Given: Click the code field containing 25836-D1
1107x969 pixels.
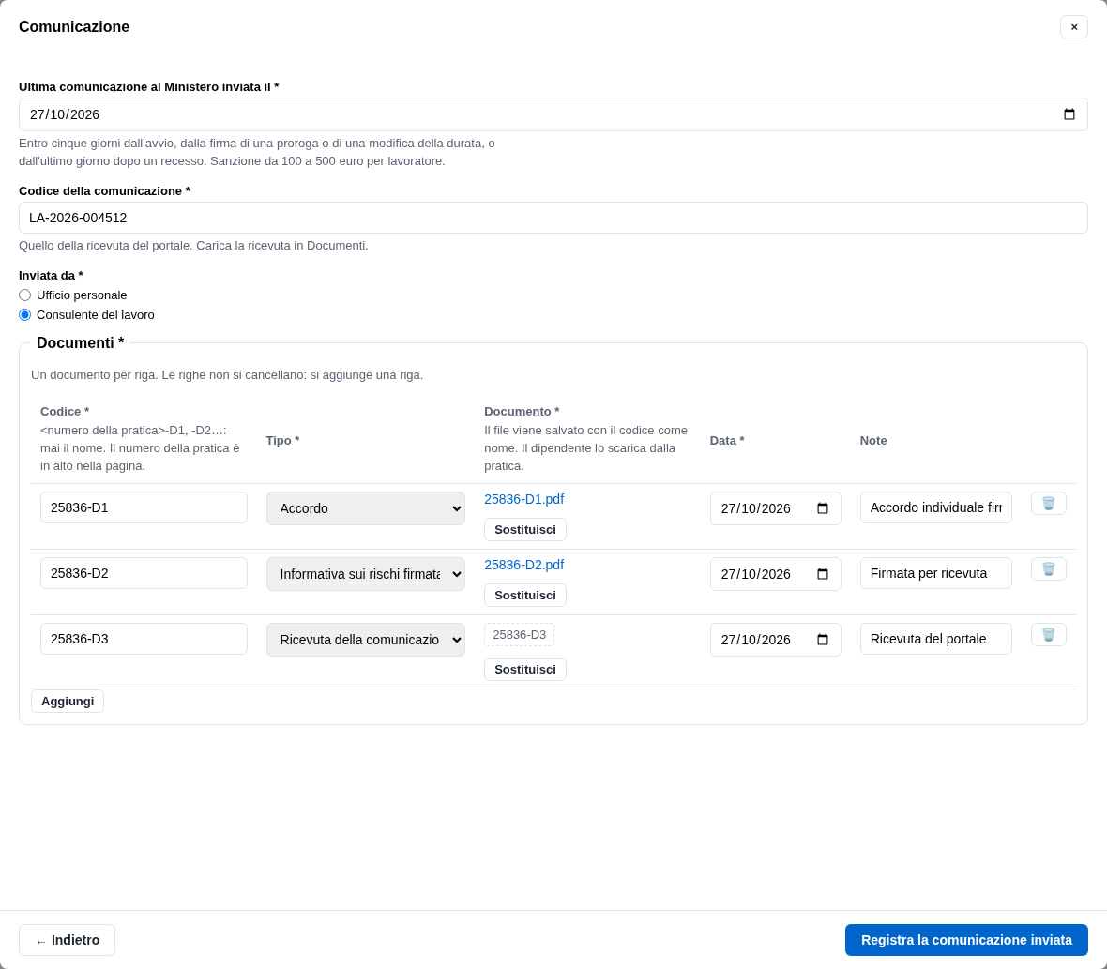Looking at the screenshot, I should coord(144,507).
